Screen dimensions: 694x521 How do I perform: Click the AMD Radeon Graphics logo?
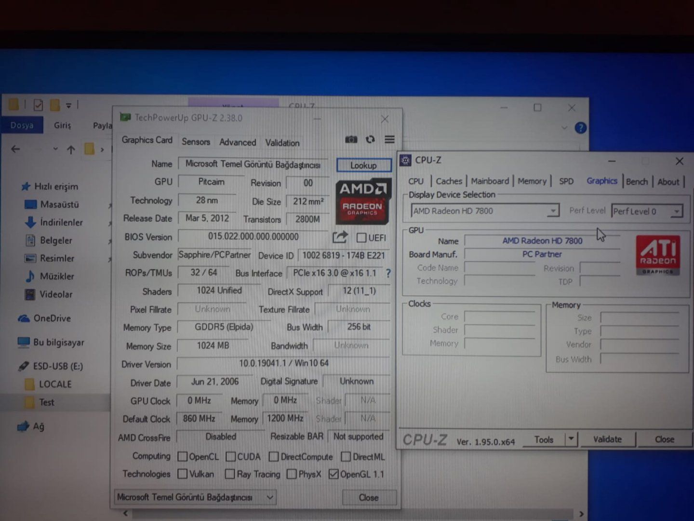pos(362,202)
